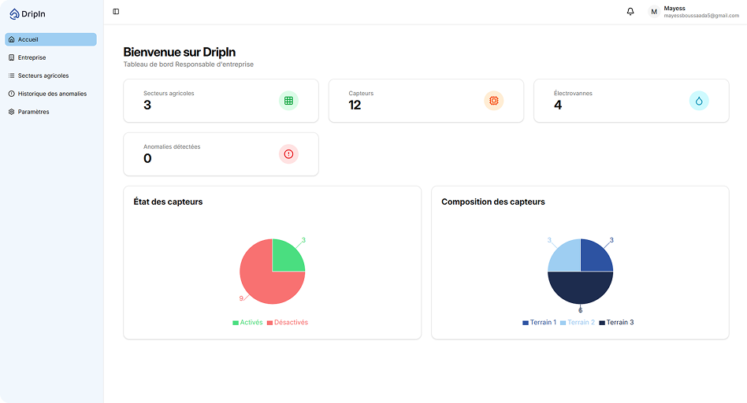The height and width of the screenshot is (403, 747).
Task: Click the green grid icon in Secteurs agricoles card
Action: pos(288,101)
